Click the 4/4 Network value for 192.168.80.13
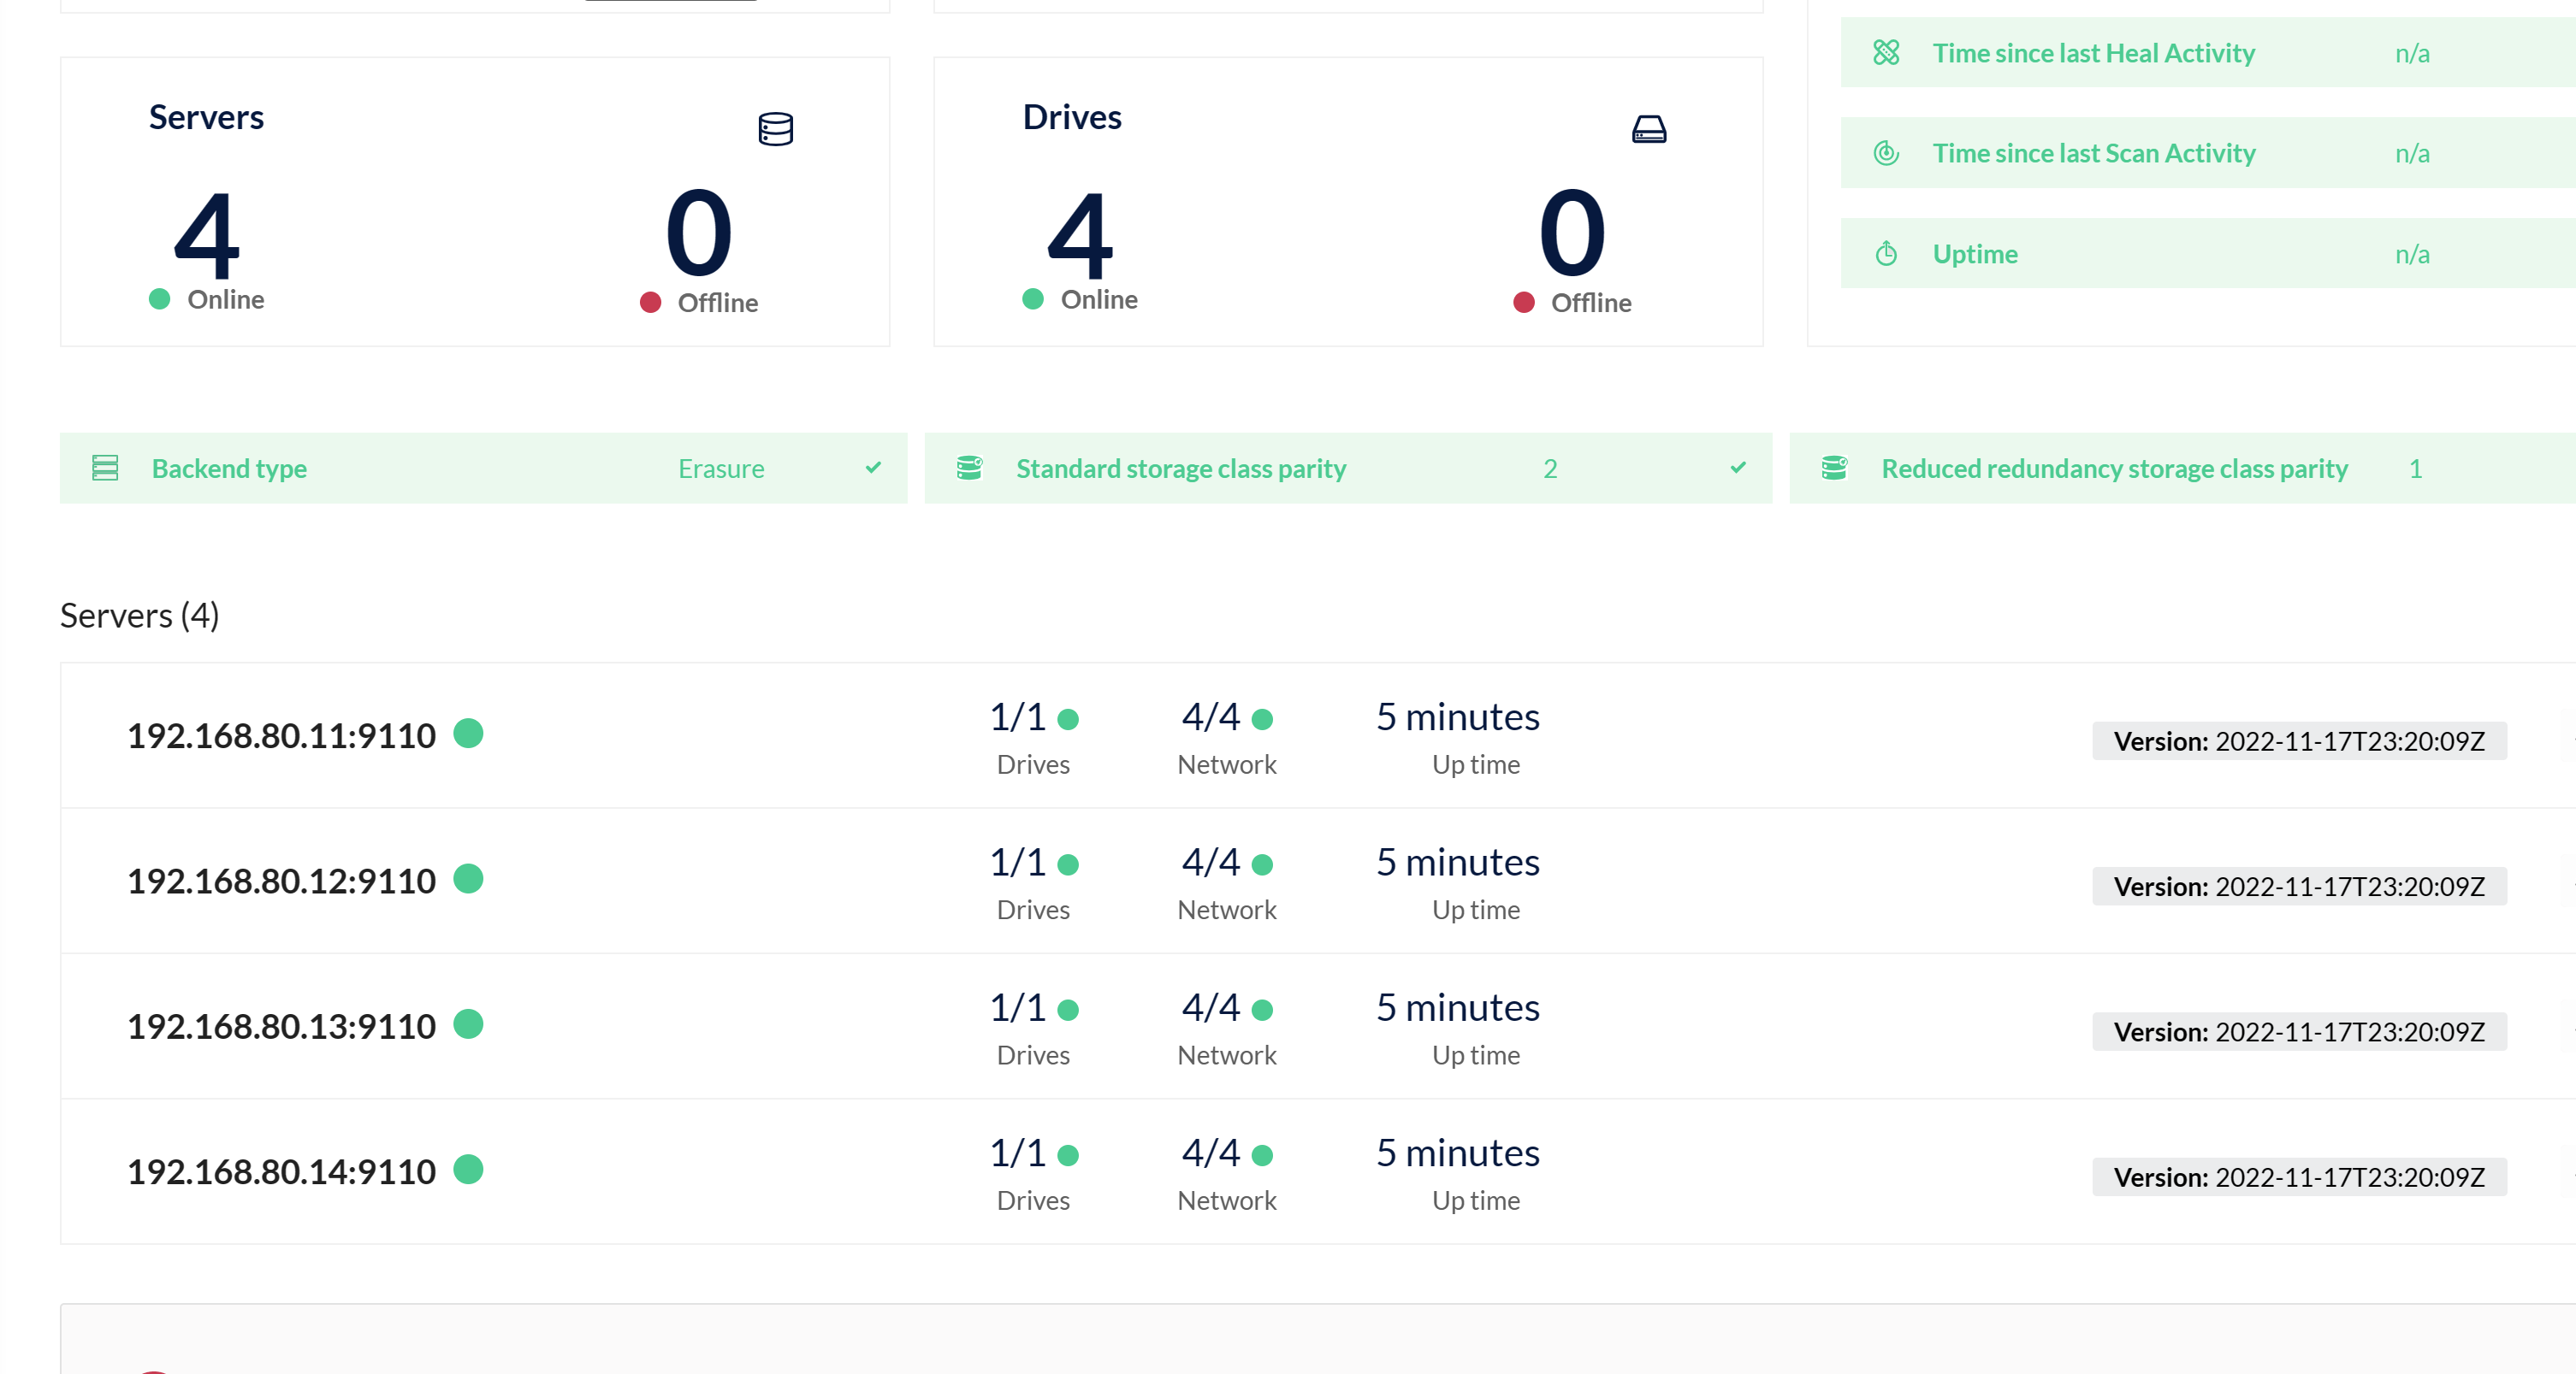The height and width of the screenshot is (1374, 2576). click(1210, 1007)
